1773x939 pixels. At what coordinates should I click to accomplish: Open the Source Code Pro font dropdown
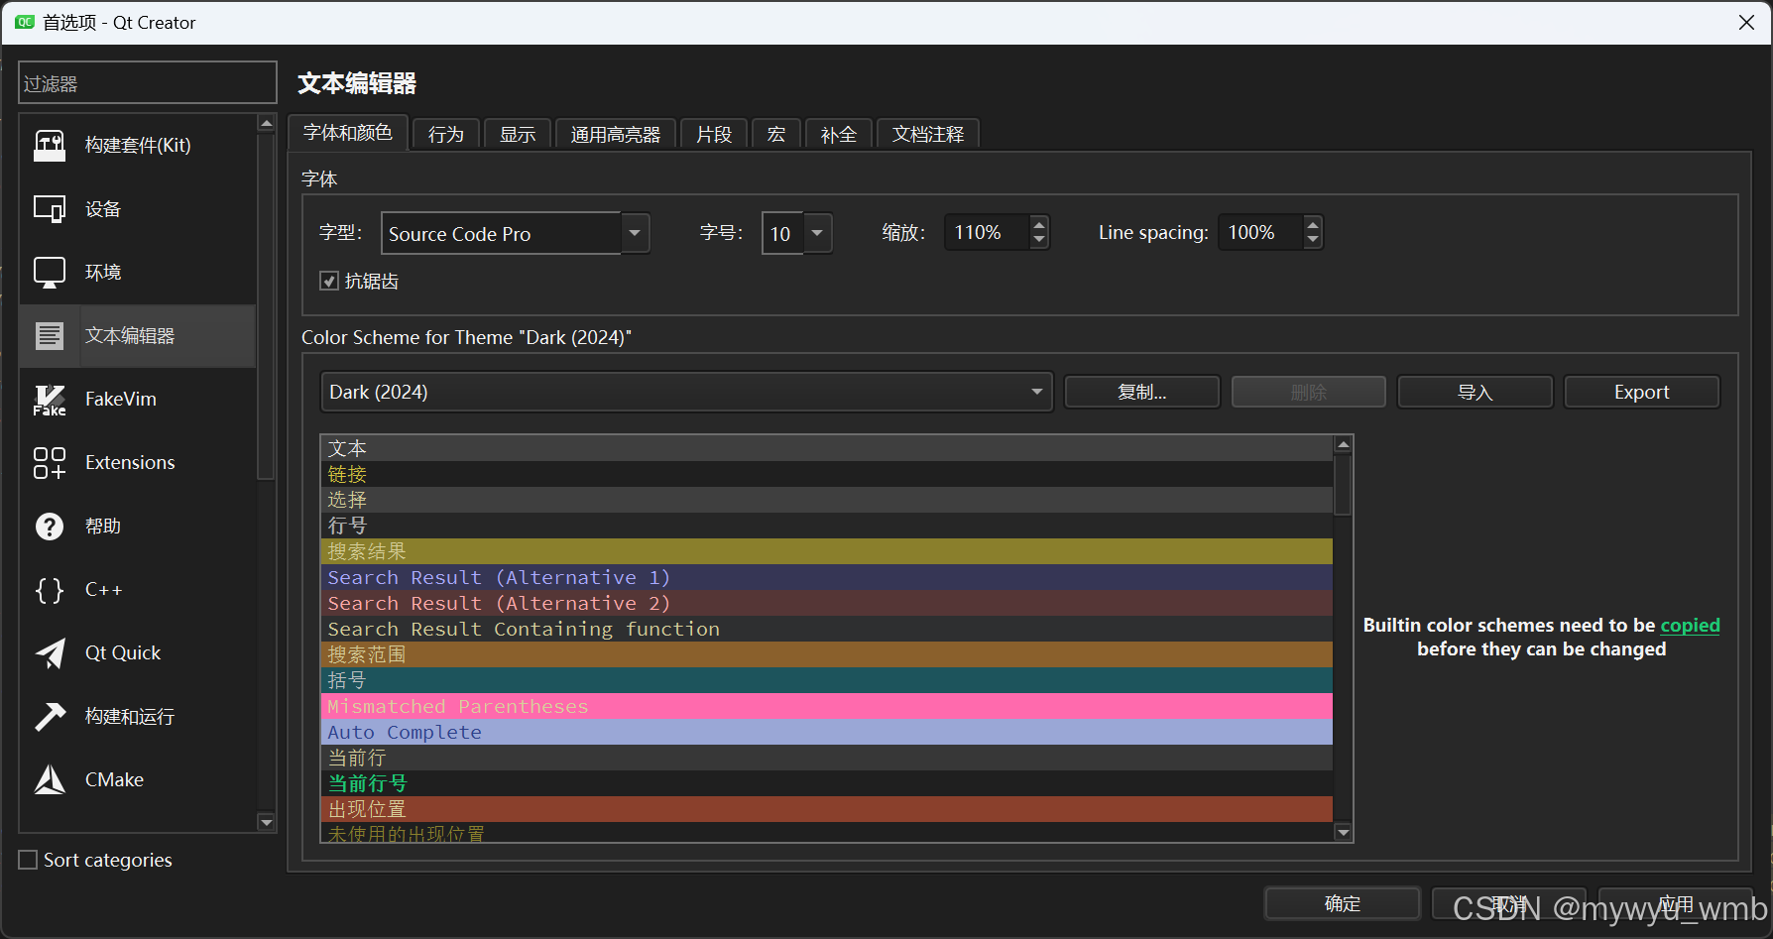634,233
